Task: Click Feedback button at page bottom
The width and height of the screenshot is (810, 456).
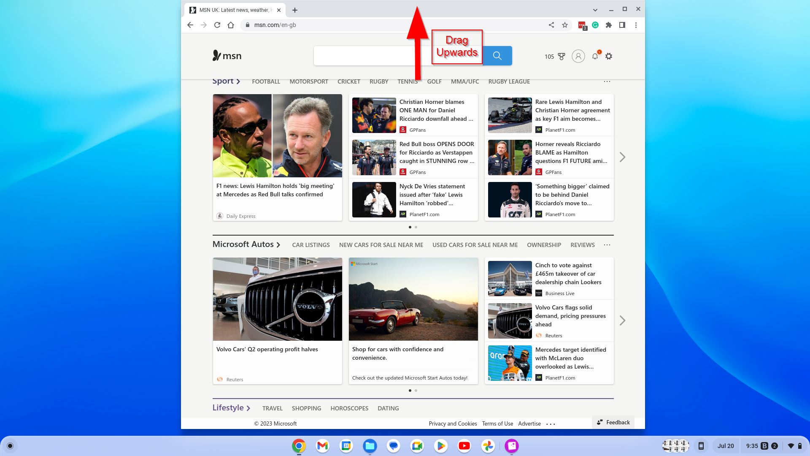Action: [613, 421]
